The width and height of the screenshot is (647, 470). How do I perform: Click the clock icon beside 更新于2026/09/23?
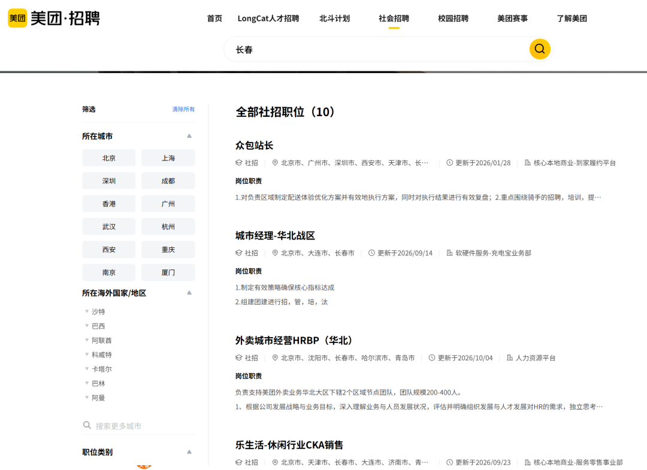[450, 462]
